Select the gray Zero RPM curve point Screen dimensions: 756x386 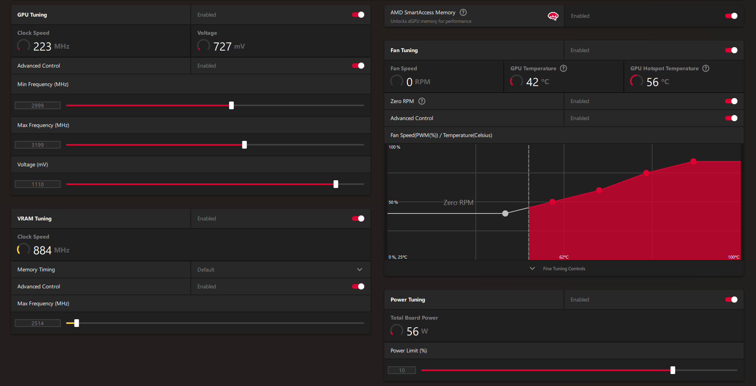[505, 213]
